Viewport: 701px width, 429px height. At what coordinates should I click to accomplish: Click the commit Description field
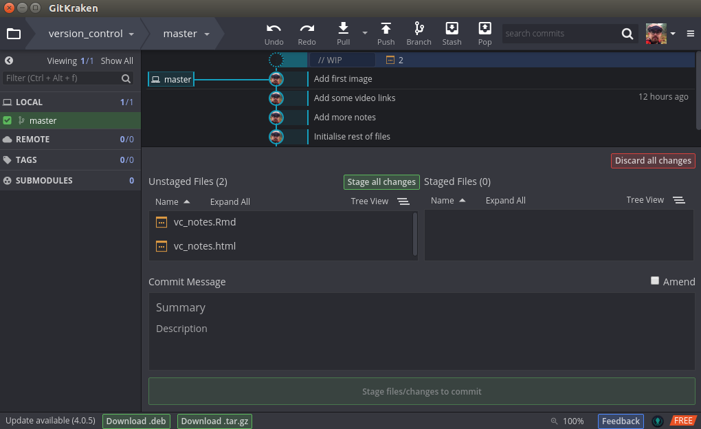coord(421,329)
